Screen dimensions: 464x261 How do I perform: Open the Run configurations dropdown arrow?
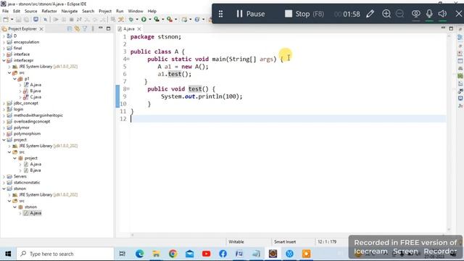[150, 20]
